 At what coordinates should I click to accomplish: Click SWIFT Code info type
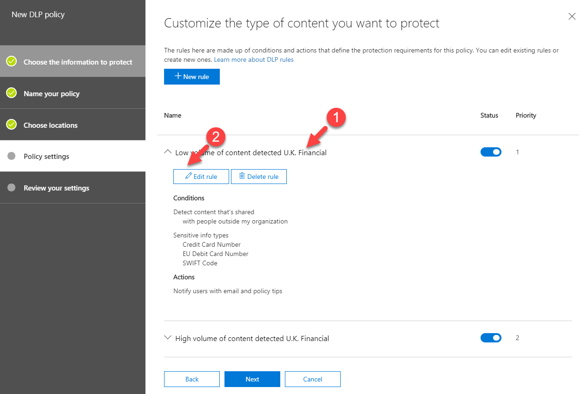pyautogui.click(x=200, y=263)
